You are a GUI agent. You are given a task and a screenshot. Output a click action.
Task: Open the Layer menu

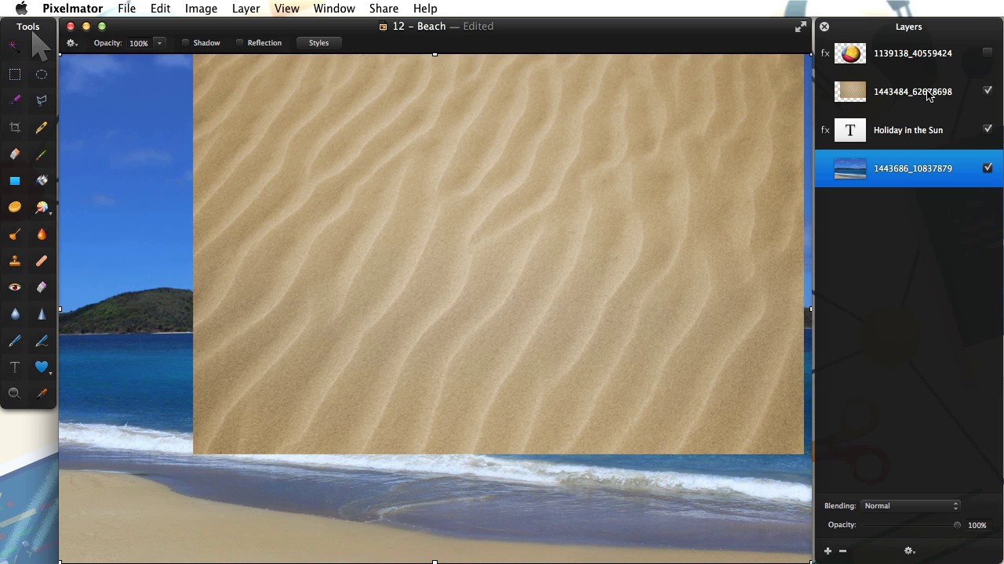(x=246, y=9)
